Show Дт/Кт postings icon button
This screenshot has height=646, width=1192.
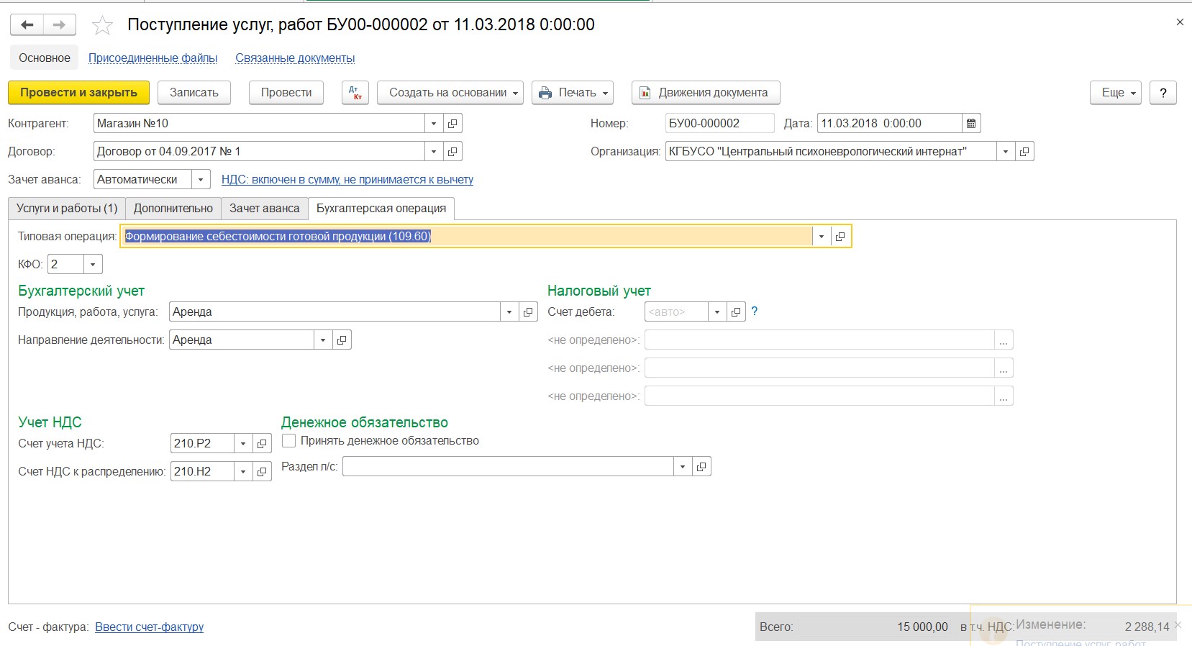355,93
